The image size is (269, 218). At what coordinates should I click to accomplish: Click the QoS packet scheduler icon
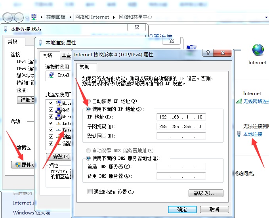coord(58,110)
